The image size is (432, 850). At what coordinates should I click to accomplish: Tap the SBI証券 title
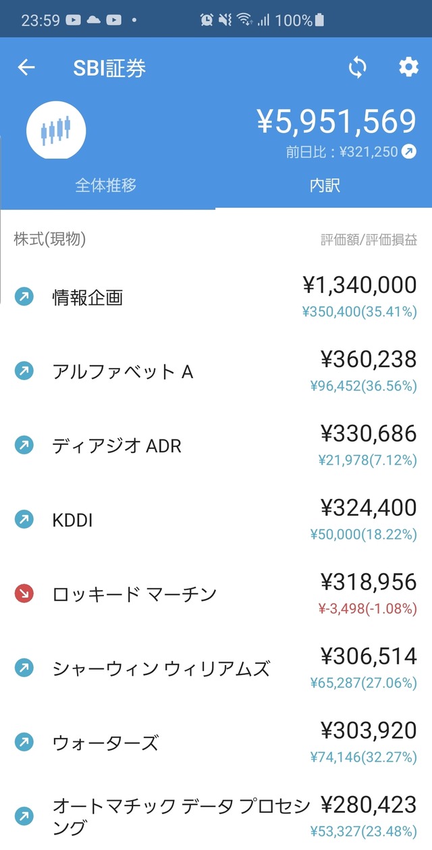tap(109, 68)
